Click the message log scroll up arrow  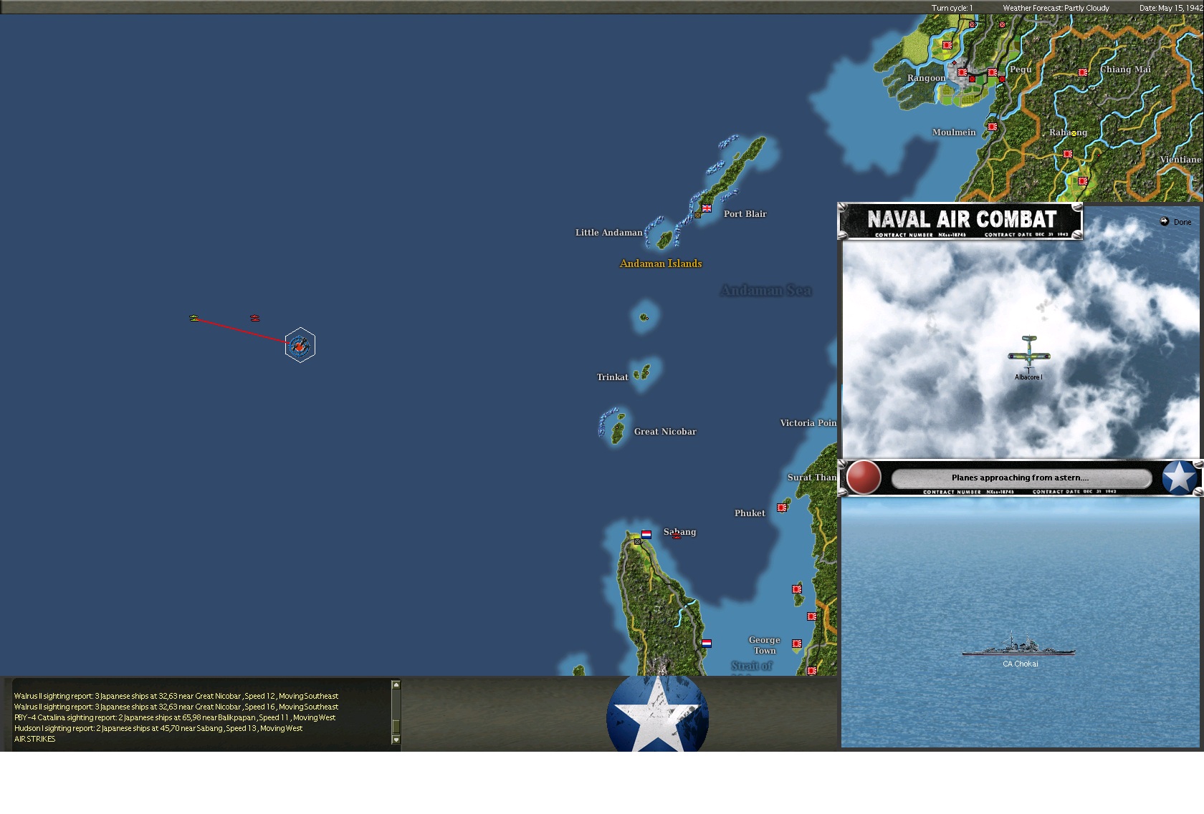coord(396,685)
